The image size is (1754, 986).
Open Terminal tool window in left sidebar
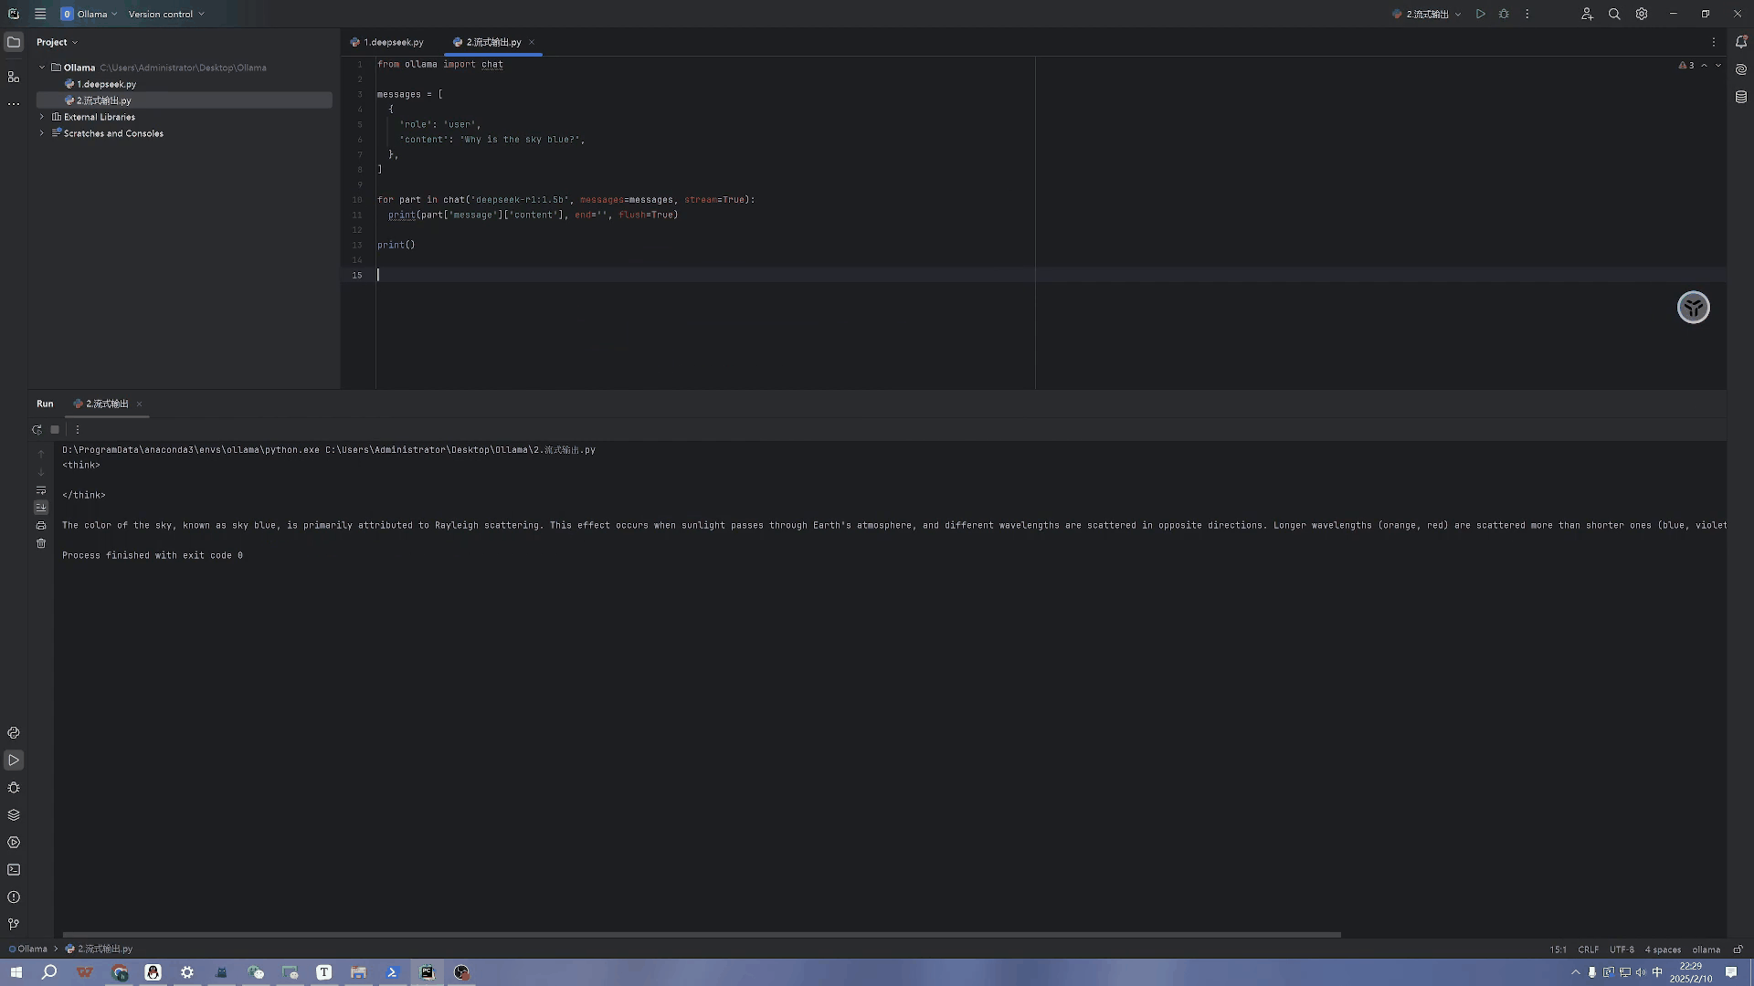[14, 870]
